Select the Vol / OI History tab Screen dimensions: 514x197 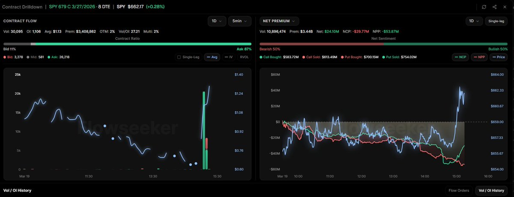(x=491, y=190)
